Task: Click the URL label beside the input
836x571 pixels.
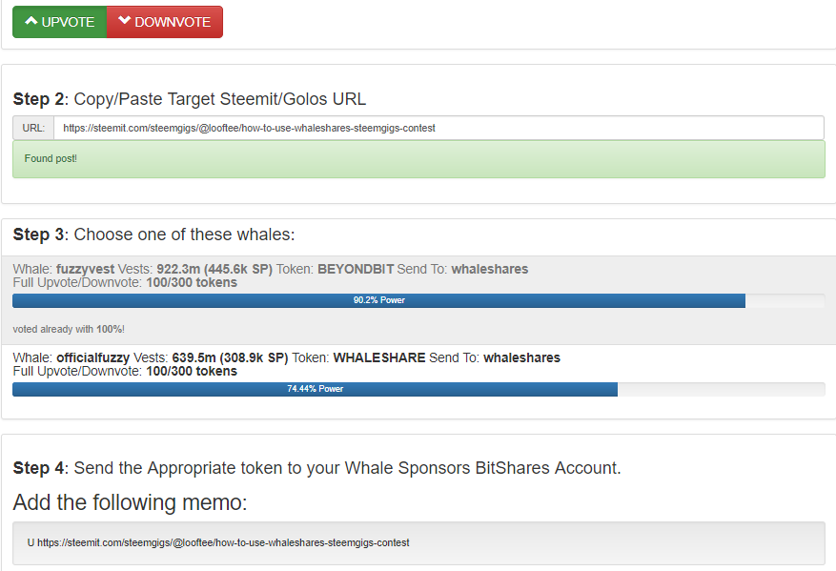Action: coord(33,128)
